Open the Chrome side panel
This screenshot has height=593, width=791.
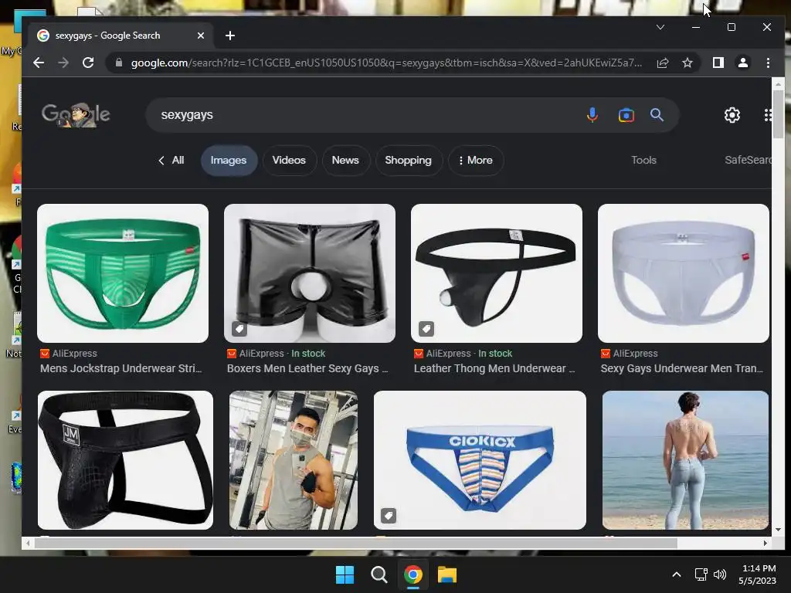(x=718, y=63)
